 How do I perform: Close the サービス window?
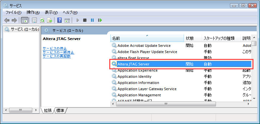(252, 6)
